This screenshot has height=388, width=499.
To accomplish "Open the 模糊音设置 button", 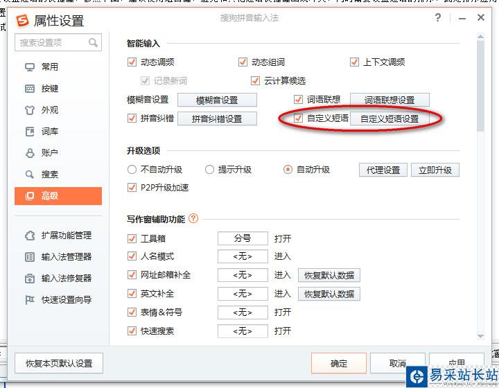I will [217, 100].
